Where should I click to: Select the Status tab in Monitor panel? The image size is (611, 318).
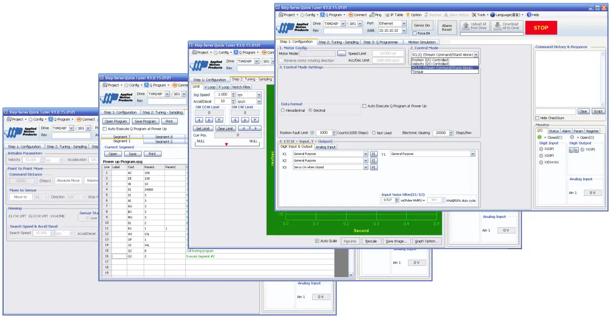coord(553,130)
